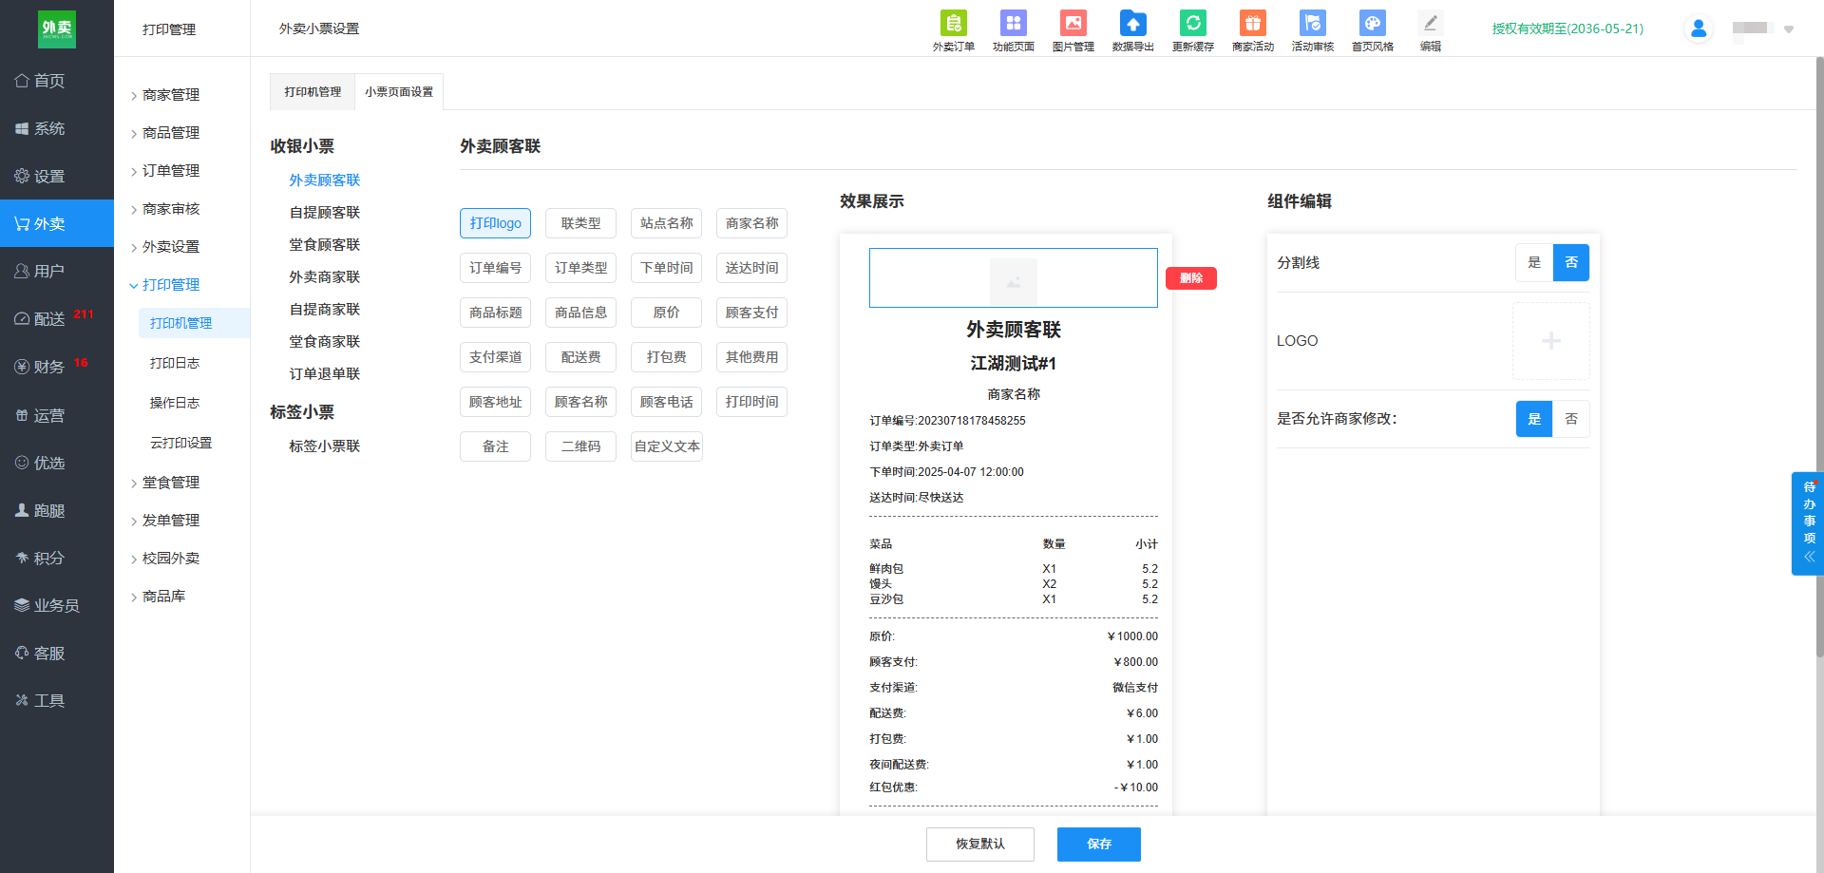Open 云打印设置 submenu link
Image resolution: width=1824 pixels, height=873 pixels.
(x=180, y=443)
